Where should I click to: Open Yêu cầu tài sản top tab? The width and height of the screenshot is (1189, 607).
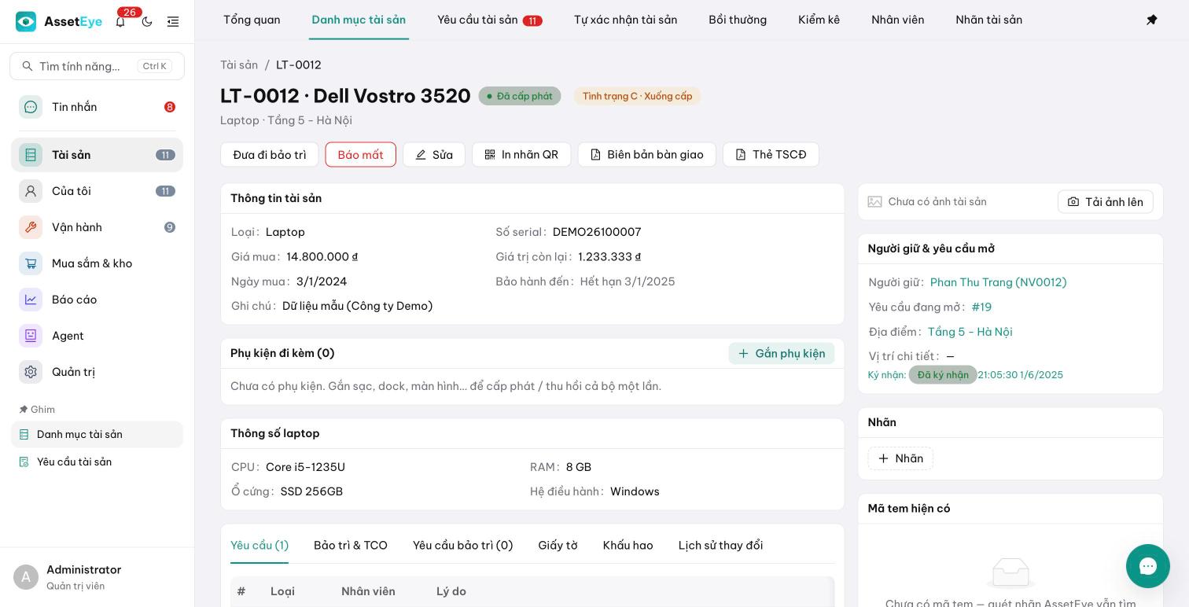coord(489,20)
